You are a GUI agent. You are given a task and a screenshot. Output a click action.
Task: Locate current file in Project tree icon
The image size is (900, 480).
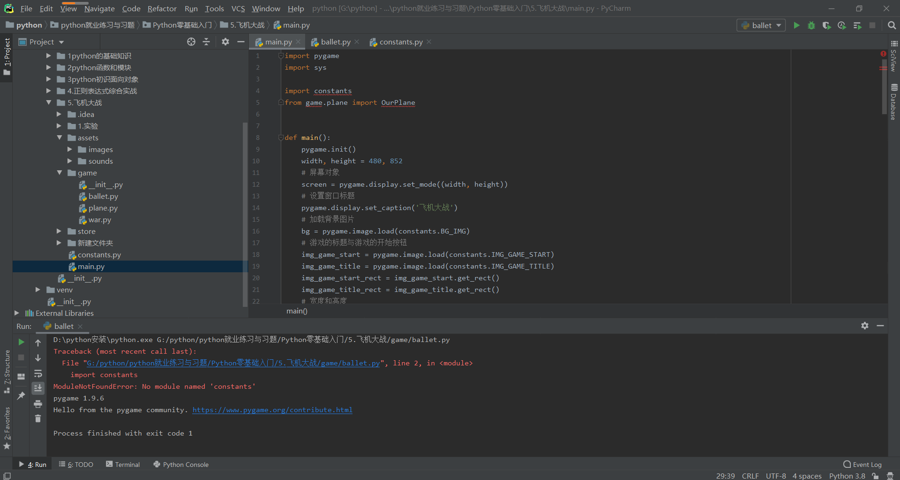[191, 42]
